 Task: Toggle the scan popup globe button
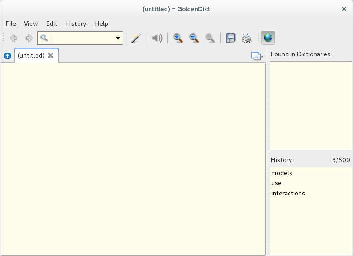[x=268, y=38]
